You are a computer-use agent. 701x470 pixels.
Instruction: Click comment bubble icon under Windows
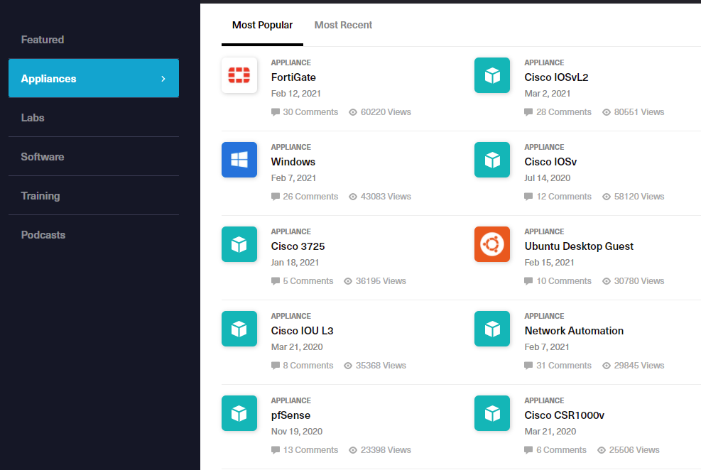coord(276,197)
